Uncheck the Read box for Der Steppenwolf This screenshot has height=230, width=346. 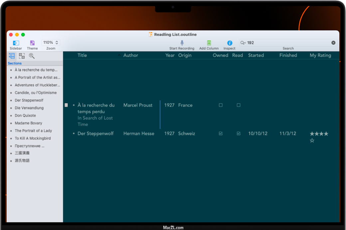click(x=239, y=134)
